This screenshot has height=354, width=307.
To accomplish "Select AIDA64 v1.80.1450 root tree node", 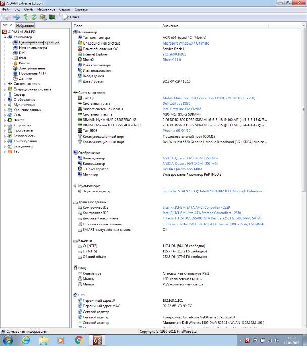I will (22, 32).
